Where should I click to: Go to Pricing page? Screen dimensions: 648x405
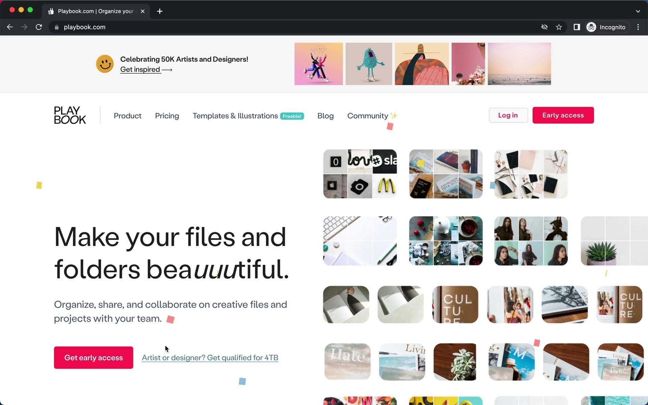(167, 116)
